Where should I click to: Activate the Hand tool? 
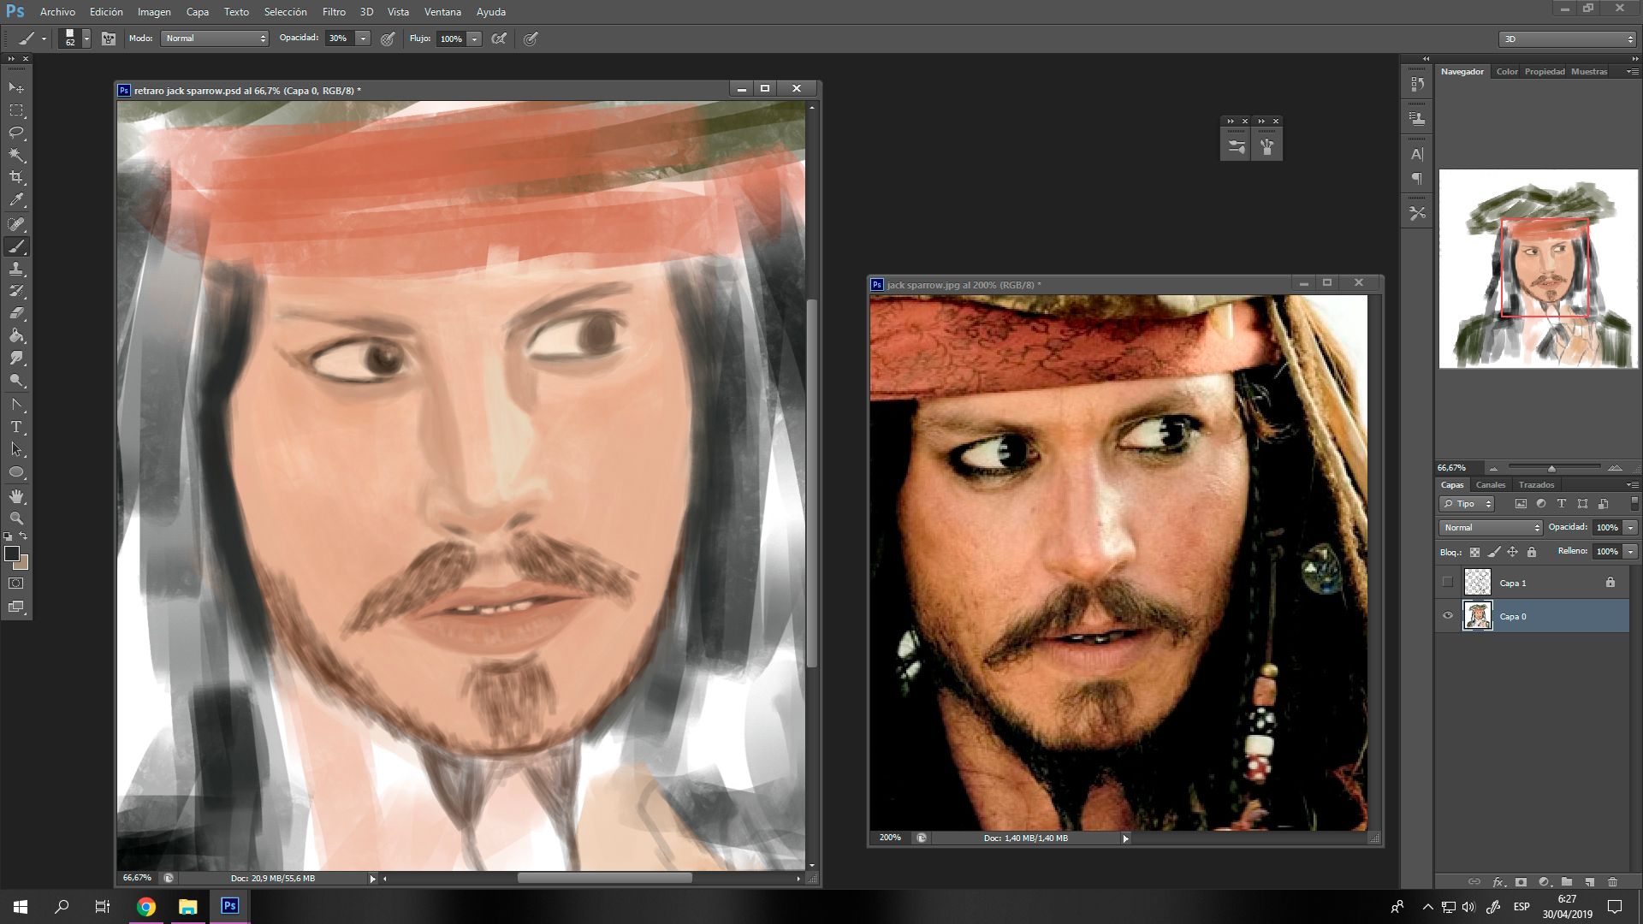pos(16,496)
